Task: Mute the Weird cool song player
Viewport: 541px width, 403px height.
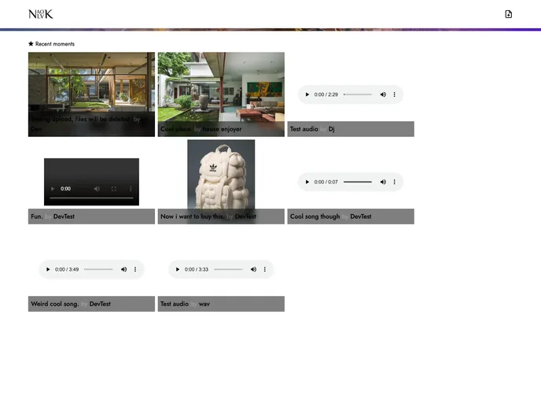Action: click(x=123, y=269)
